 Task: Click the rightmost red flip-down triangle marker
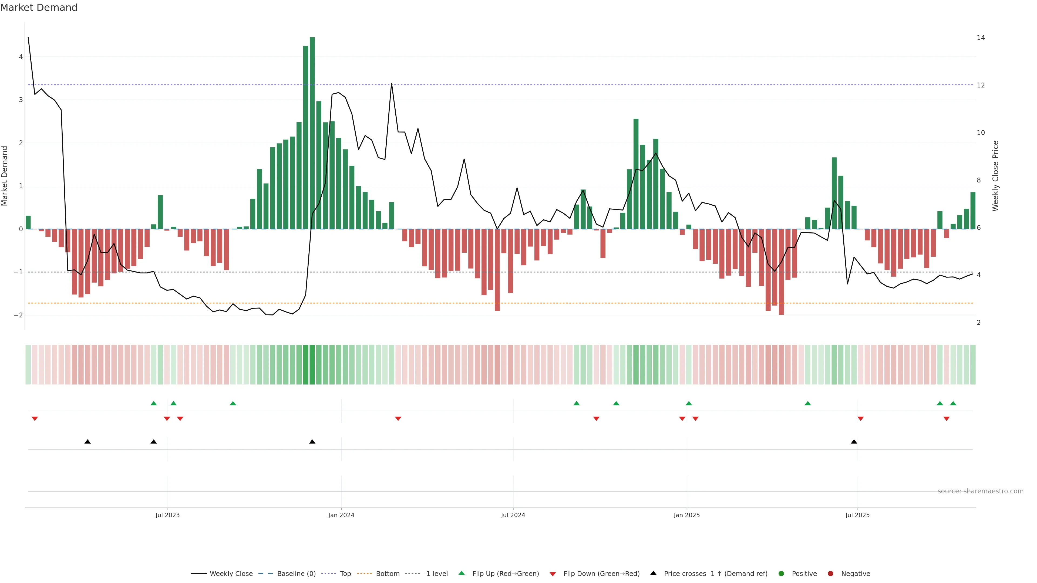(x=947, y=419)
